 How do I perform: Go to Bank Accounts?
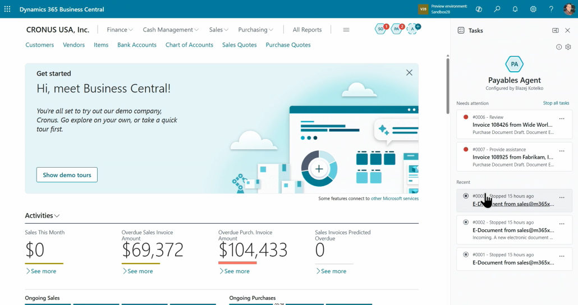tap(137, 45)
